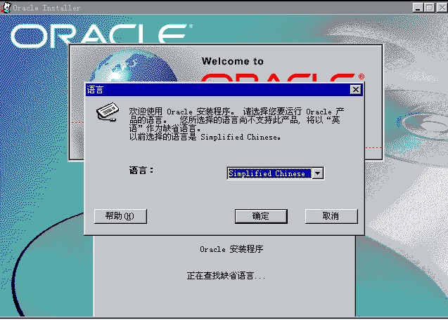The height and width of the screenshot is (320, 448).
Task: Maximize the Oracle Installer window
Action: (429, 8)
